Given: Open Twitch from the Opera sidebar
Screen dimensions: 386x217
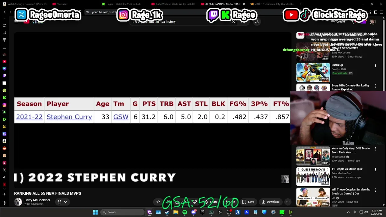Looking at the screenshot, I should coord(4,76).
